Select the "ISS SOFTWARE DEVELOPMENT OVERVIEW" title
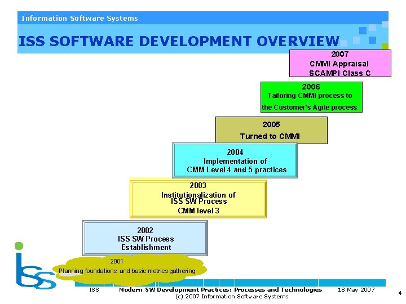 179,41
